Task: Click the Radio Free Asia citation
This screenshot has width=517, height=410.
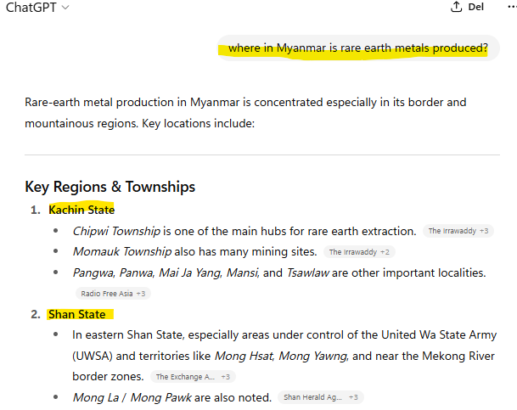Action: pos(112,294)
